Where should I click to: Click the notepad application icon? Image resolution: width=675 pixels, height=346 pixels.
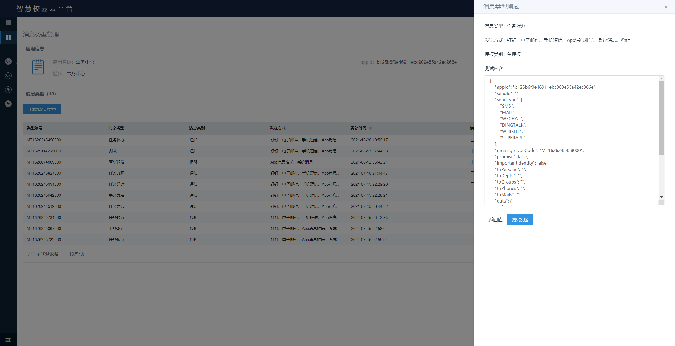pos(38,67)
